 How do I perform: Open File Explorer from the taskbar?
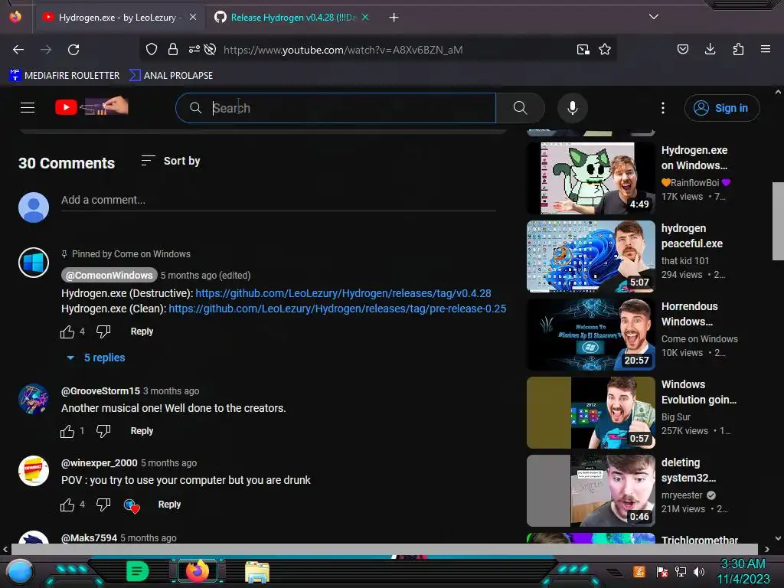tap(257, 571)
